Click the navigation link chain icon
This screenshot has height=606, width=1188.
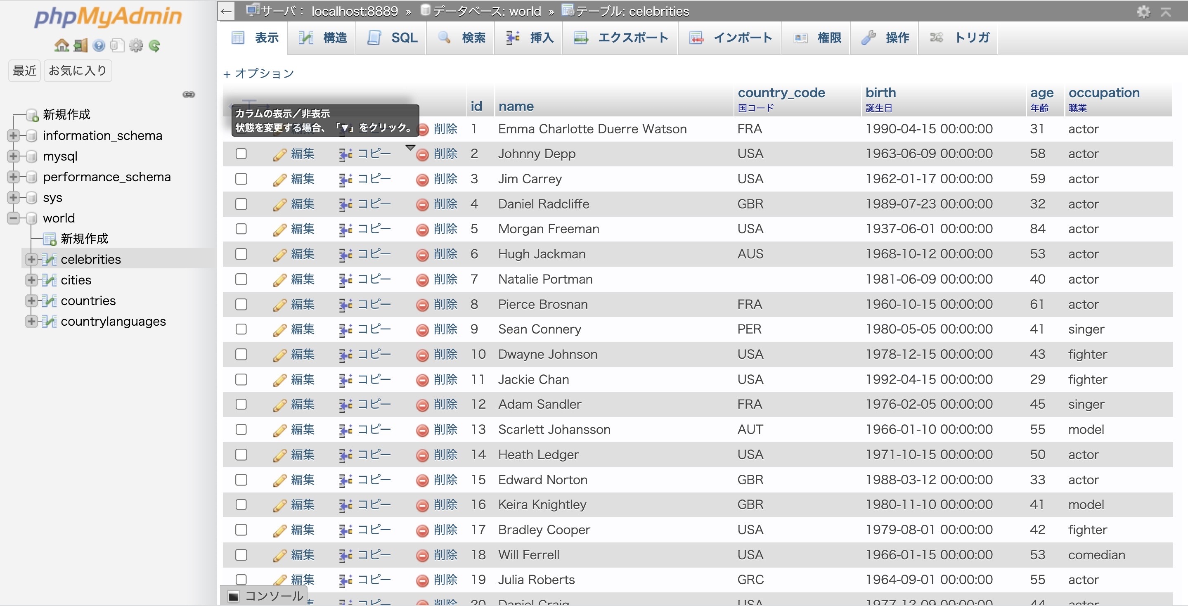[189, 95]
